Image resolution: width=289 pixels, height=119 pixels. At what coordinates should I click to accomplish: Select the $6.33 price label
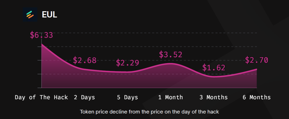point(41,36)
